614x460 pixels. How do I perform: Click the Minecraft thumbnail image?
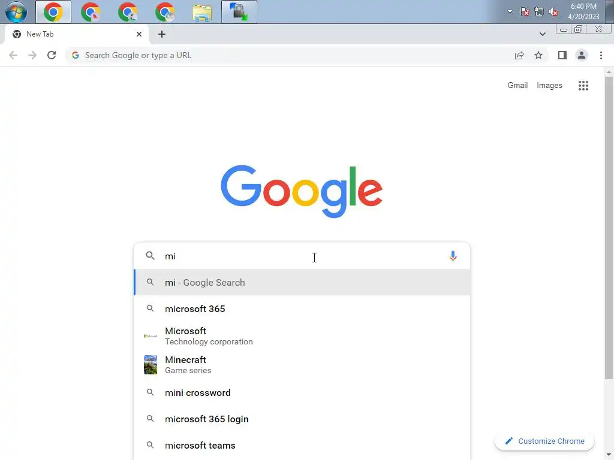click(x=151, y=365)
